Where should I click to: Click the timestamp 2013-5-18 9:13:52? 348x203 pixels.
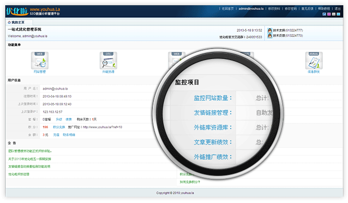tap(249, 30)
